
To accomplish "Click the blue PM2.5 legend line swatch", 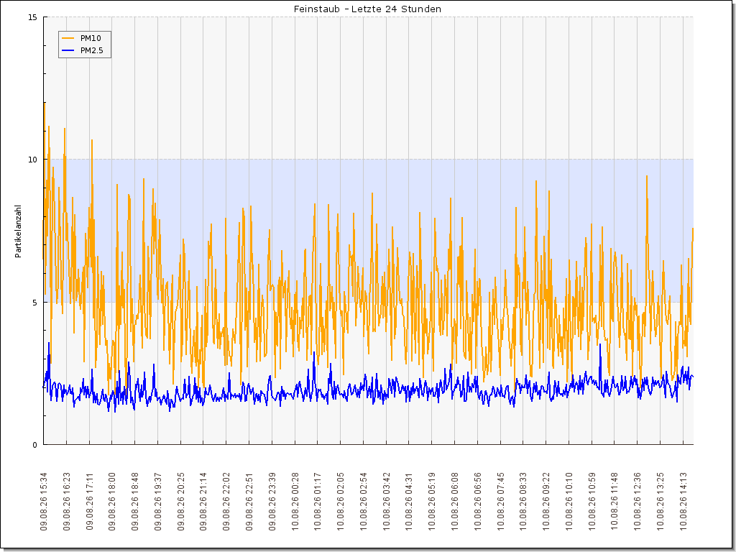I will [68, 51].
